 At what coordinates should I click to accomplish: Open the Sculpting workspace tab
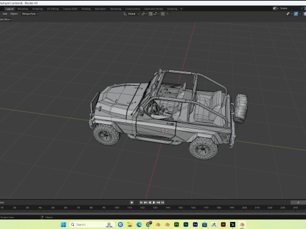[x=38, y=9]
